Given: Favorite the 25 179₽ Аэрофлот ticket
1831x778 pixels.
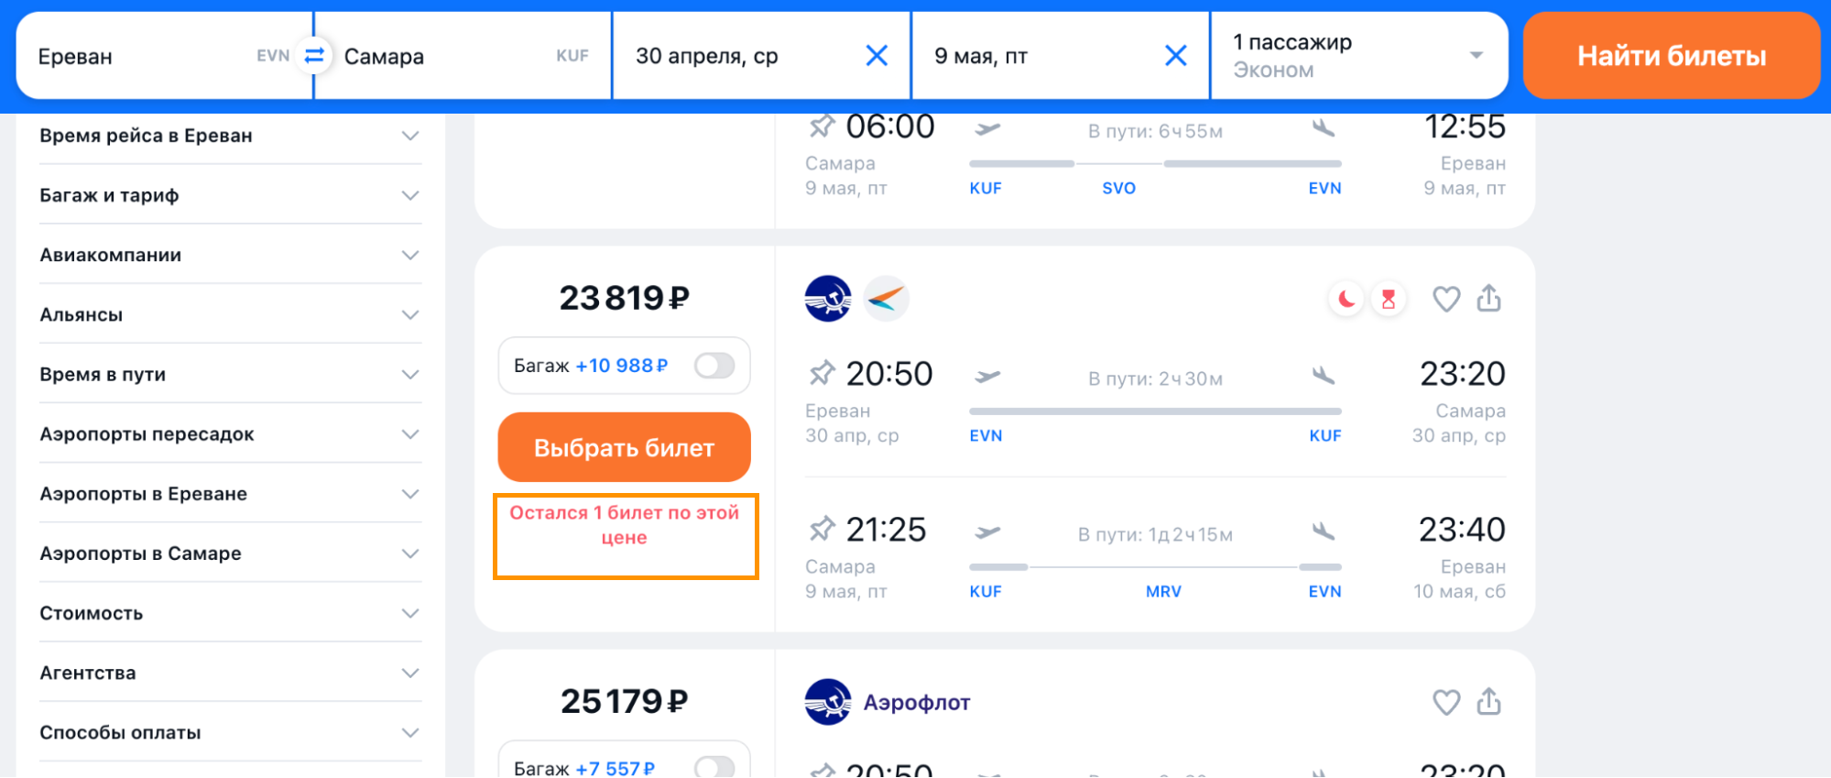Looking at the screenshot, I should pyautogui.click(x=1445, y=702).
